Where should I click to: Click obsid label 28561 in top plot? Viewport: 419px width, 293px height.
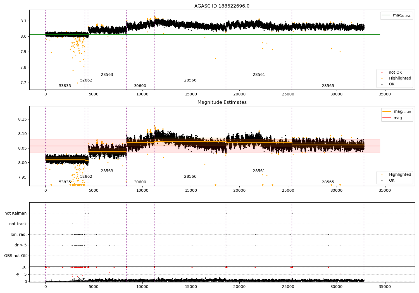click(259, 75)
